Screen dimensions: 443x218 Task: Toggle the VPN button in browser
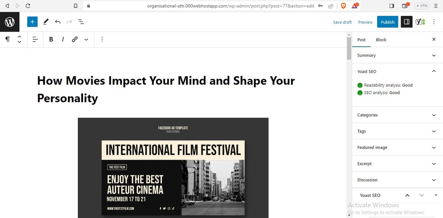(x=422, y=6)
